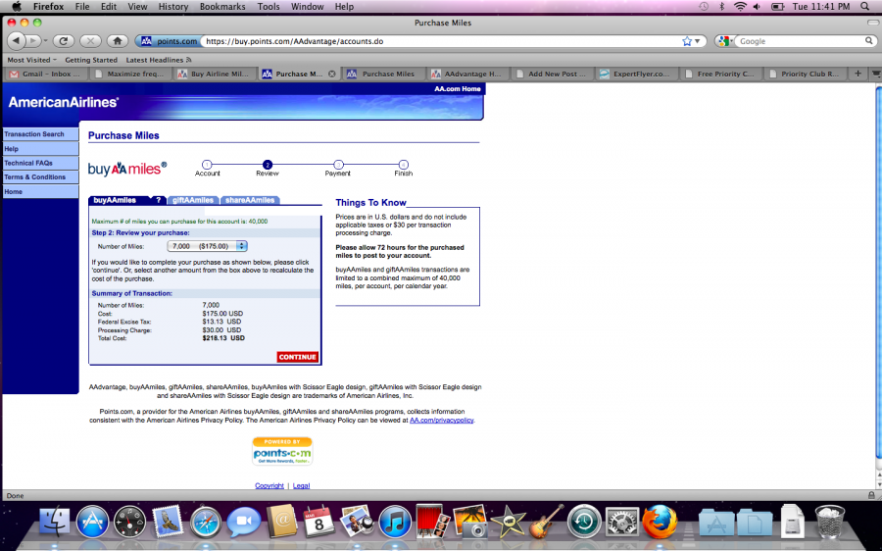
Task: Click the question mark help tab
Action: pos(159,200)
